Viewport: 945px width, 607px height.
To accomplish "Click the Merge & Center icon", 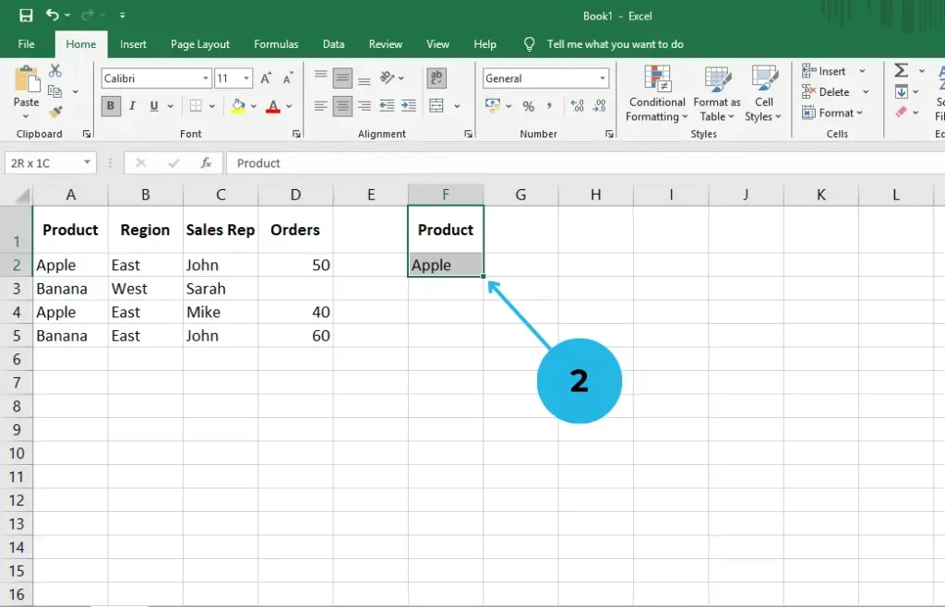I will point(437,106).
